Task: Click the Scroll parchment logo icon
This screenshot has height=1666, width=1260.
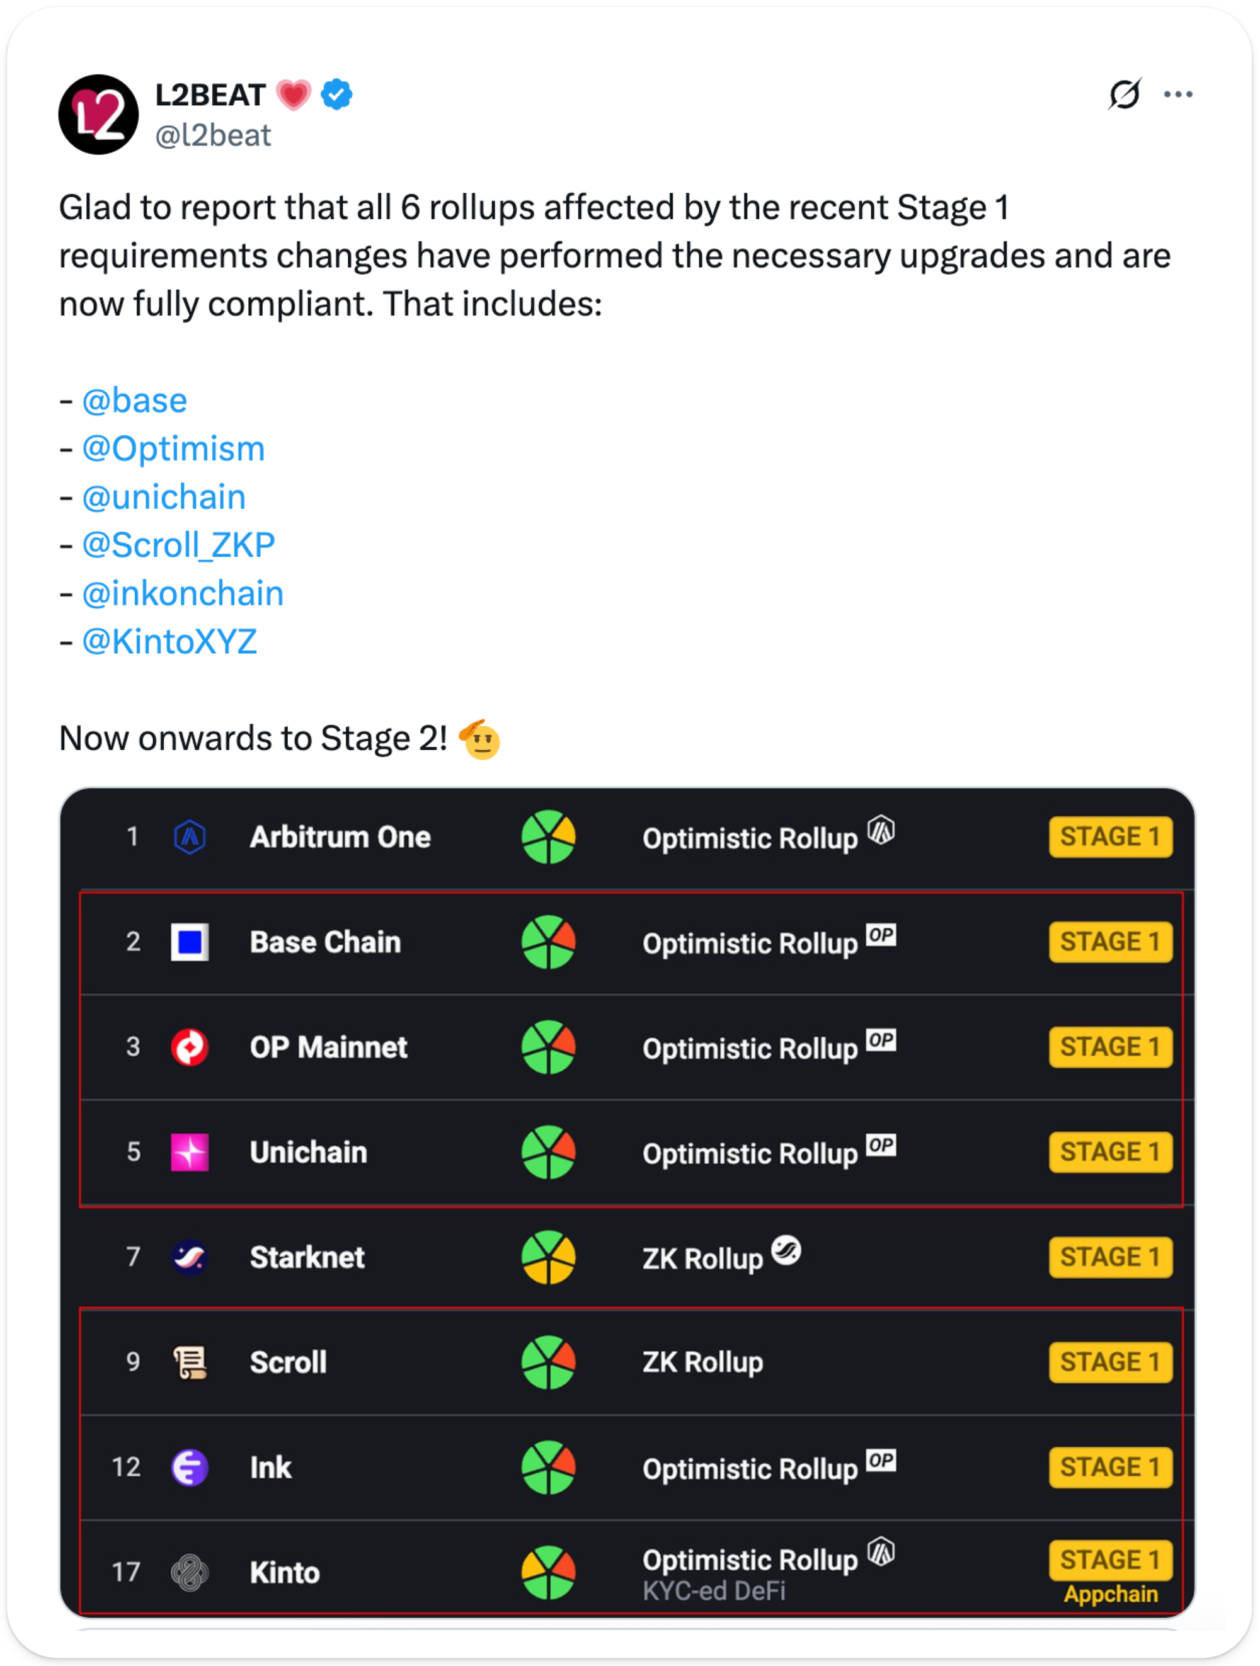Action: (x=190, y=1362)
